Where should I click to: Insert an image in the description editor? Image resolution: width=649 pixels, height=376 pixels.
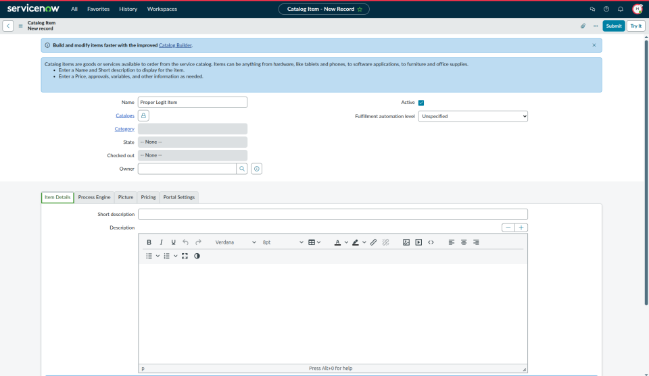(x=406, y=242)
